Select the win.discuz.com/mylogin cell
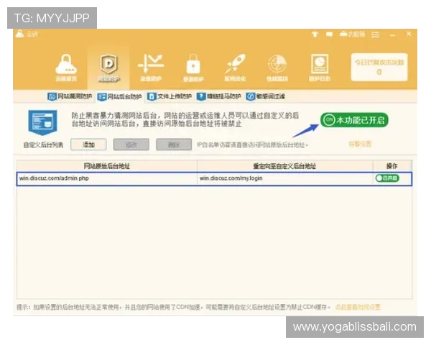Screen dimensions: 431x345 click(x=284, y=178)
